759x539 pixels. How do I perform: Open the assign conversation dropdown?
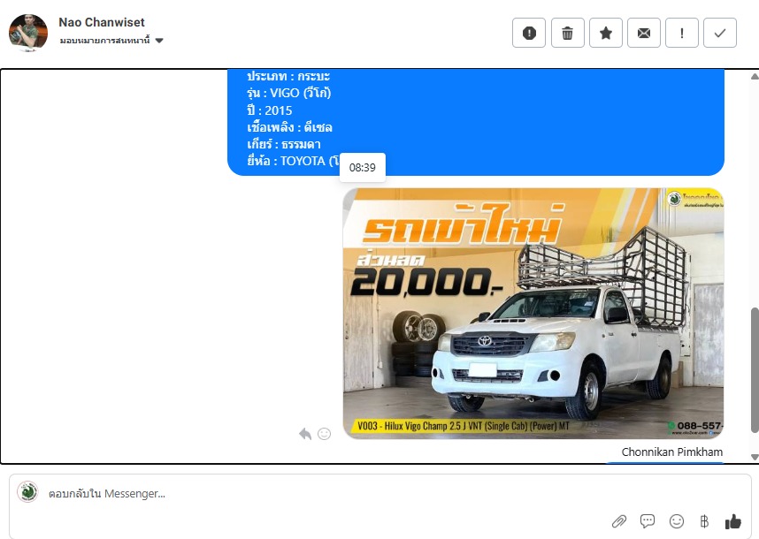(x=111, y=41)
